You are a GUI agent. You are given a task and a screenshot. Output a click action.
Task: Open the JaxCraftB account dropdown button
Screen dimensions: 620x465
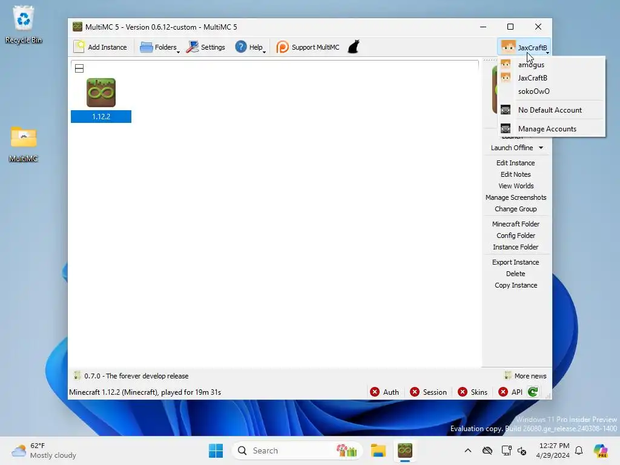(x=524, y=47)
